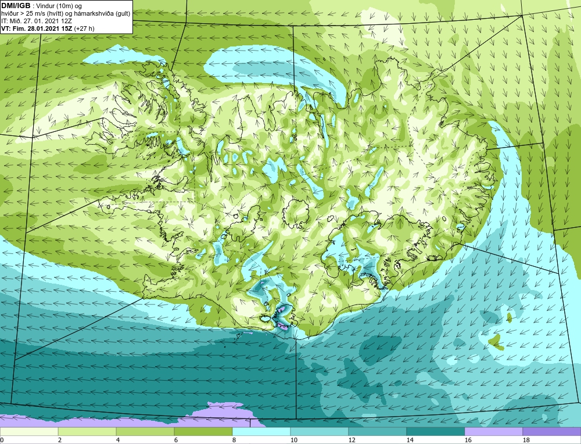This screenshot has height=444, width=581.
Task: Click the 0-2 m/s pale legend swatch
Action: [29, 432]
